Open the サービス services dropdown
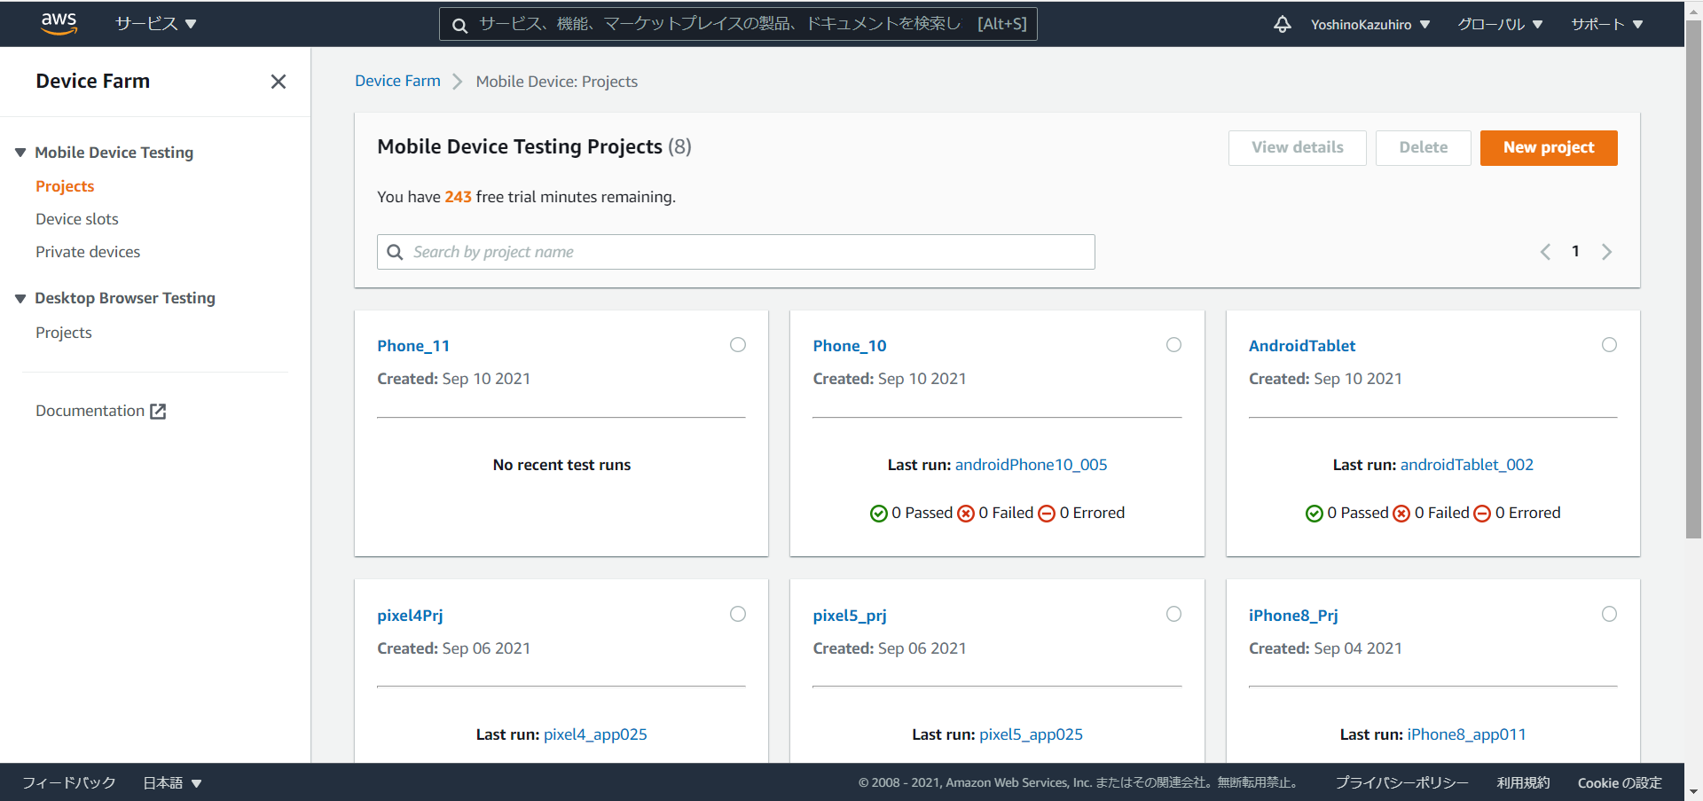1703x801 pixels. [156, 24]
